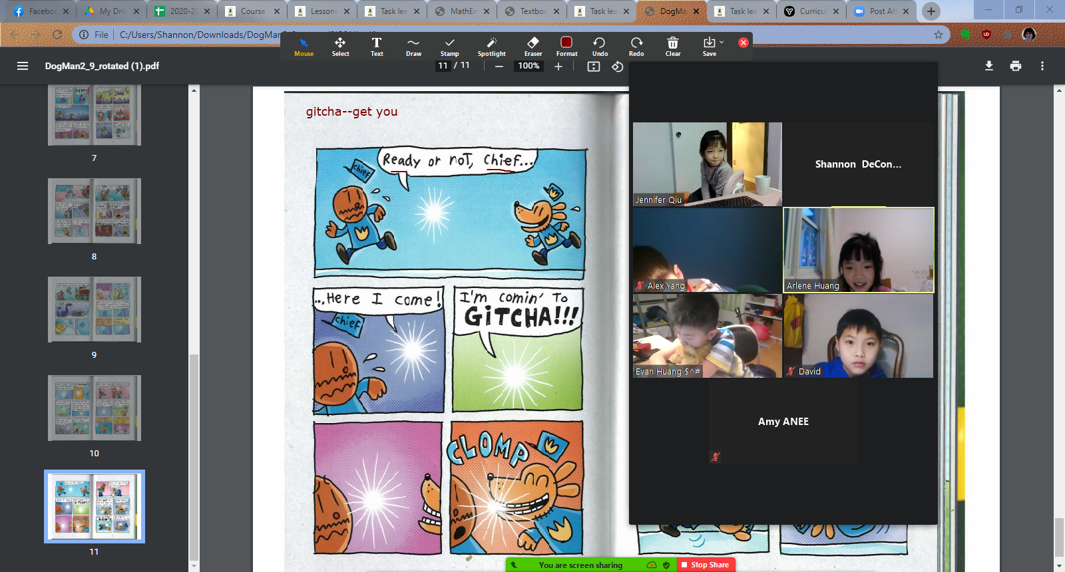Click the thumbnail panel scroll down arrow
Viewport: 1065px width, 572px height.
[x=194, y=566]
